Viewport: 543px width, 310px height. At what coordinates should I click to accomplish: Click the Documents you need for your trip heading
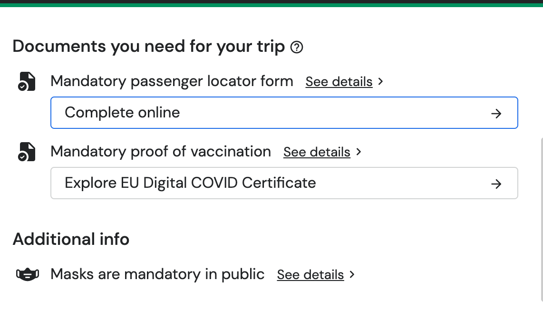point(148,47)
